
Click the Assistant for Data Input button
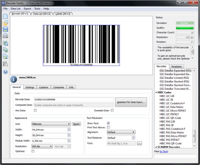click(131, 102)
